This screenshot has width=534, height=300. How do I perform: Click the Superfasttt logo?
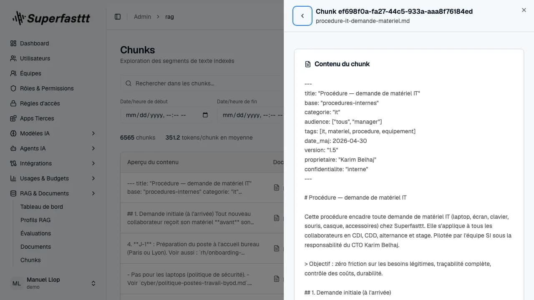(x=51, y=18)
